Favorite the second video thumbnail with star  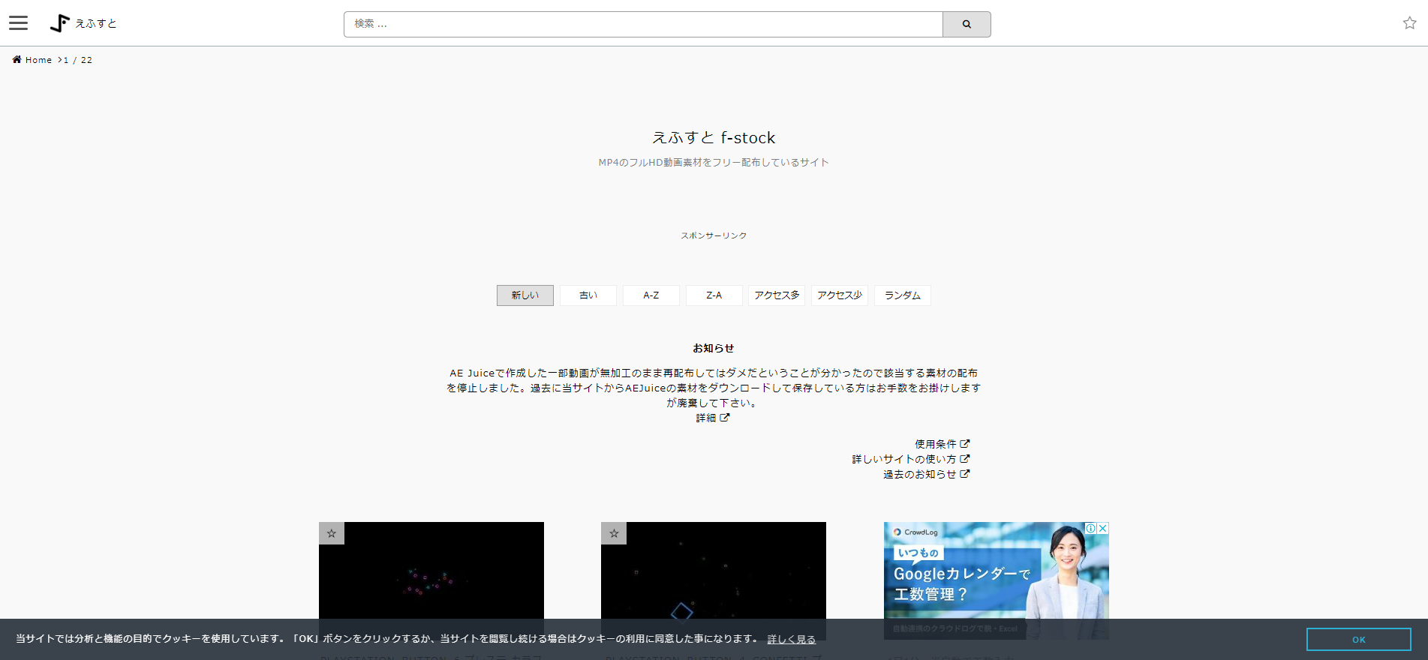pyautogui.click(x=614, y=533)
